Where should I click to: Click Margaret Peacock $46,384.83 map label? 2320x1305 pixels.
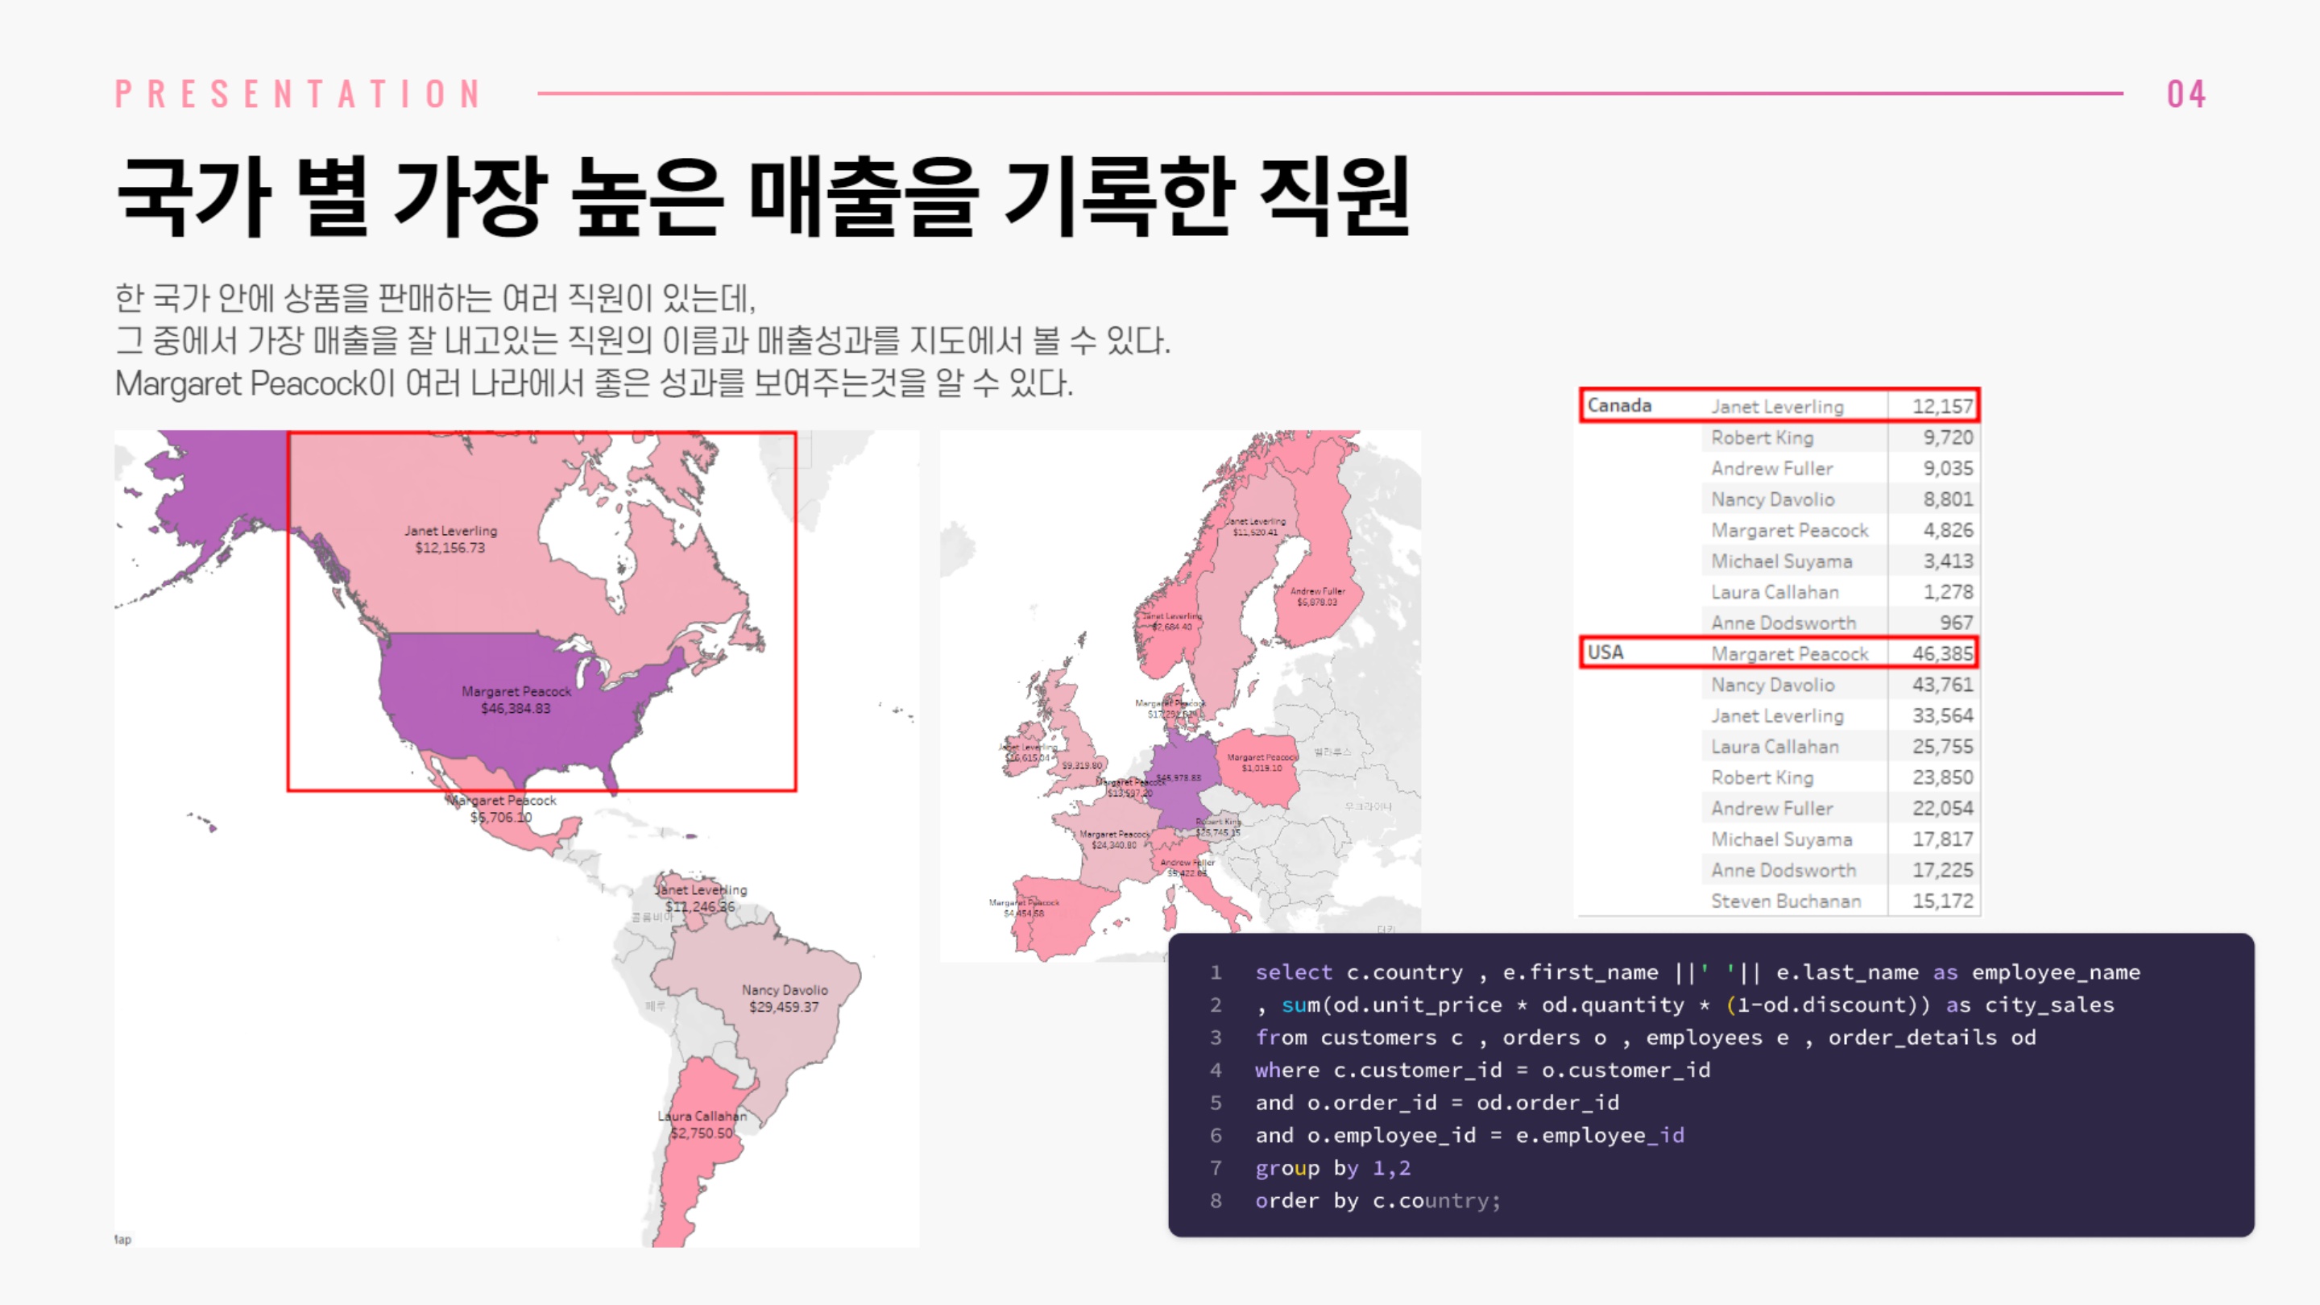click(x=516, y=700)
